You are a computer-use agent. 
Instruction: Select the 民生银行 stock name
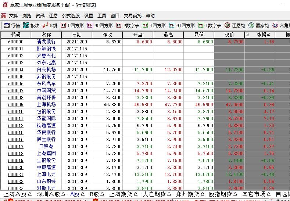click(x=46, y=139)
